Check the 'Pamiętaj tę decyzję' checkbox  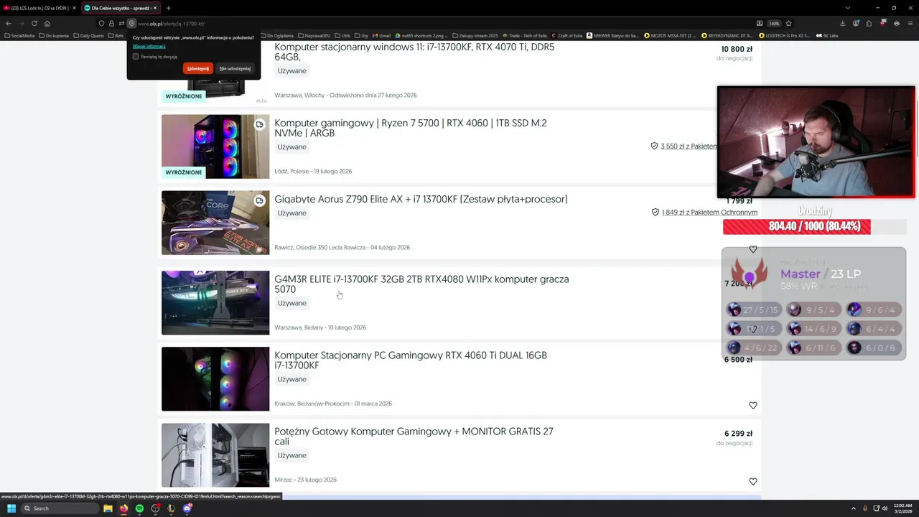(x=135, y=56)
